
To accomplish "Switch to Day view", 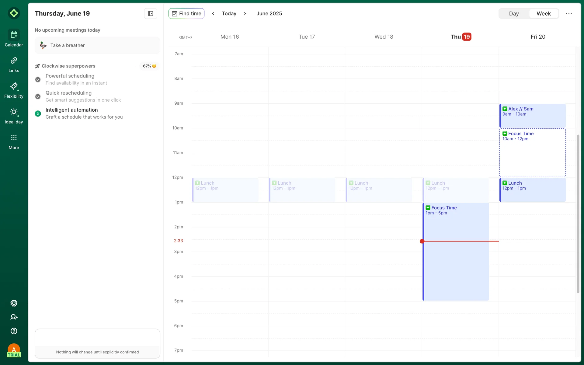I will pyautogui.click(x=514, y=13).
